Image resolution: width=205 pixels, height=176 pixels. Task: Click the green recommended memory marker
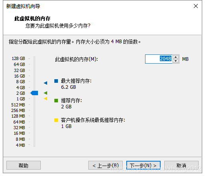(x=46, y=93)
